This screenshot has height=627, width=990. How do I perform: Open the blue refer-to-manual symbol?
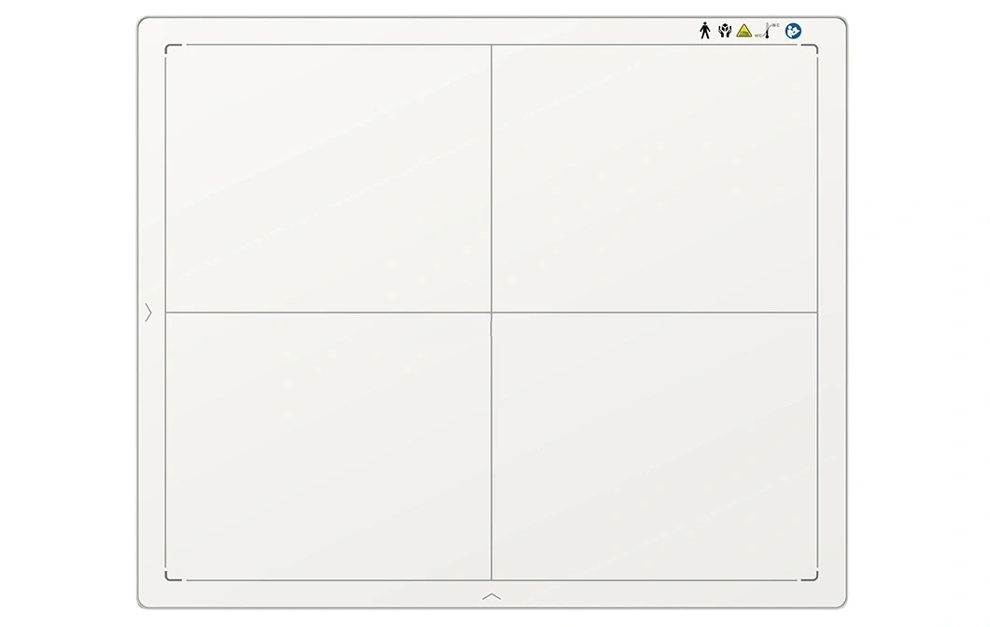click(x=793, y=31)
